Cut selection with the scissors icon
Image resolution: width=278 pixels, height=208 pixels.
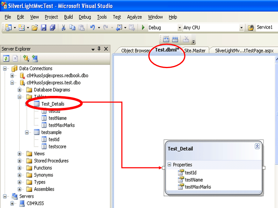coord(63,27)
